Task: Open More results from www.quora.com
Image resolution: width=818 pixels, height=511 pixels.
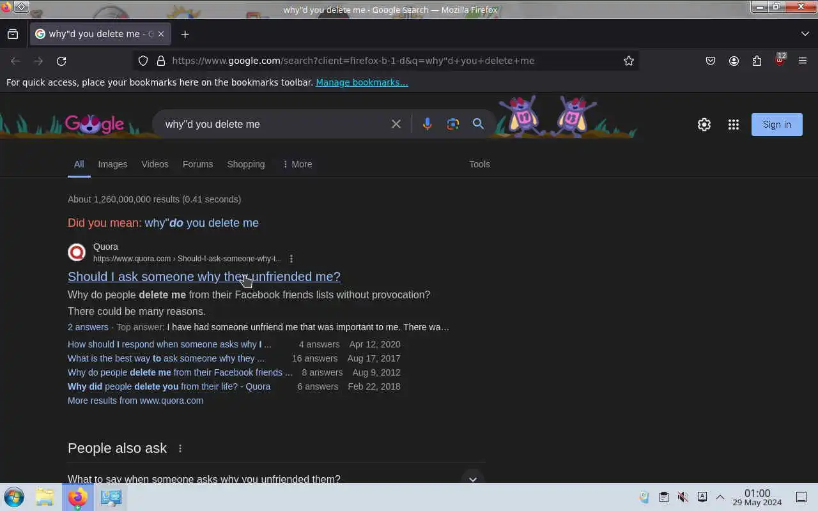Action: 135,400
